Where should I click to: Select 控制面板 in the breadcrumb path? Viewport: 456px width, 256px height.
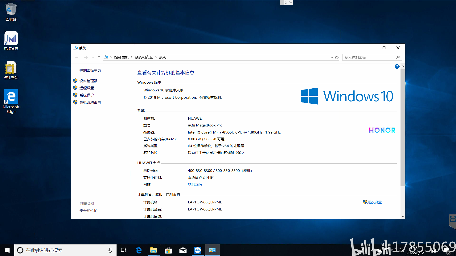[121, 57]
